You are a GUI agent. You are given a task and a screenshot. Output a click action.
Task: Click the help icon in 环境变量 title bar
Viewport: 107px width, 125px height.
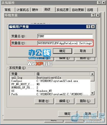93,15
